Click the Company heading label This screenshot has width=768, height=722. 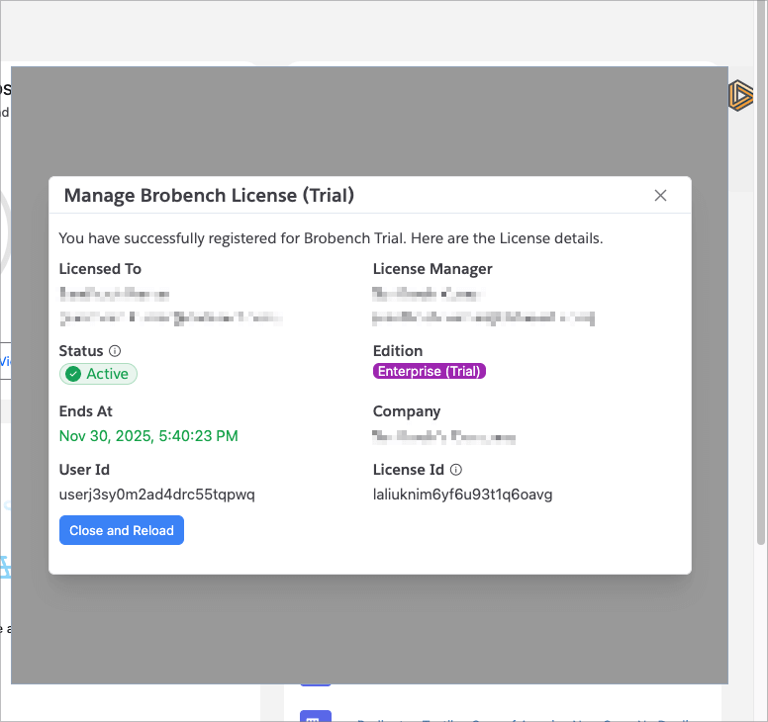[x=407, y=411]
